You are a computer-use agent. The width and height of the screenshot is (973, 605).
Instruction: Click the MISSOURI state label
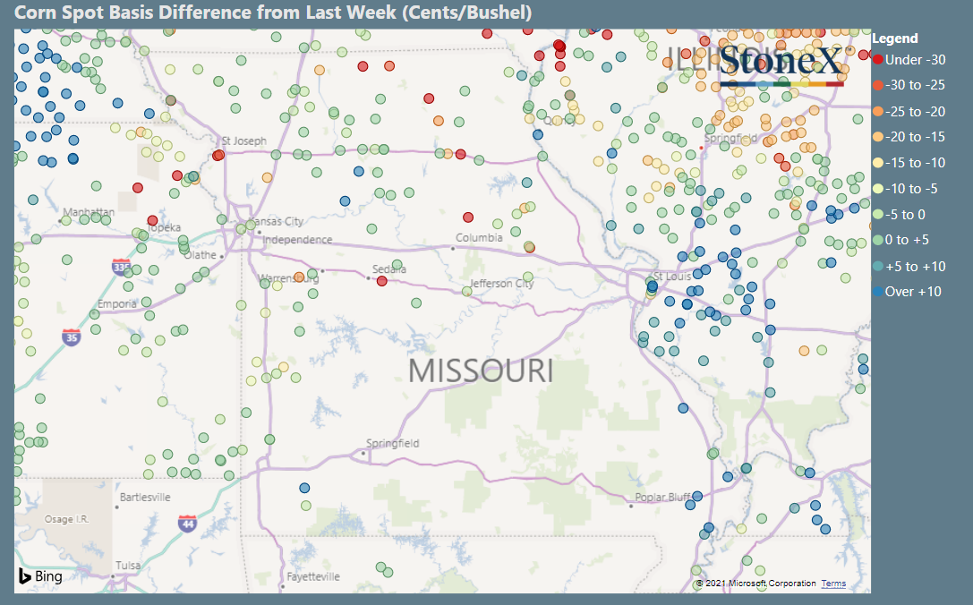point(481,371)
